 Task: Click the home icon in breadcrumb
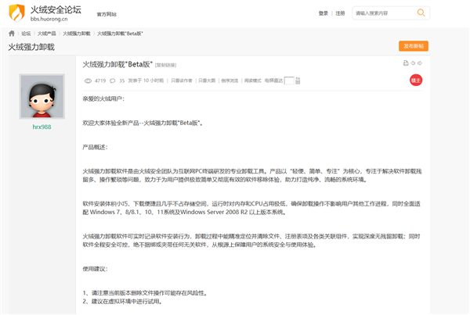point(12,34)
